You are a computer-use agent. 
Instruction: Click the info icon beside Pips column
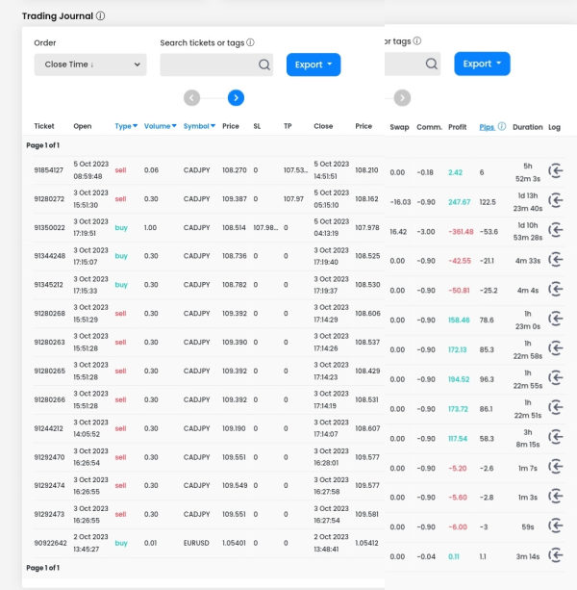[x=502, y=126]
